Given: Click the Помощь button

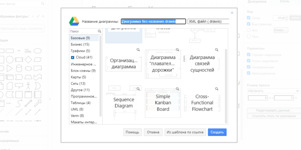Looking at the screenshot, I should 132,132.
